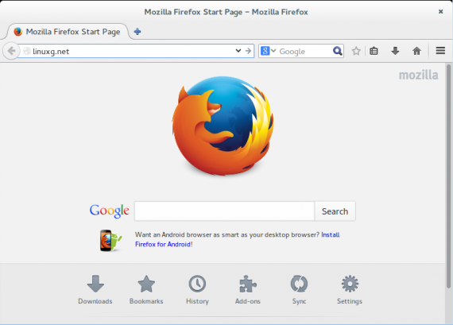The height and width of the screenshot is (325, 453).
Task: Click the linuxg.net address bar field
Action: point(133,51)
